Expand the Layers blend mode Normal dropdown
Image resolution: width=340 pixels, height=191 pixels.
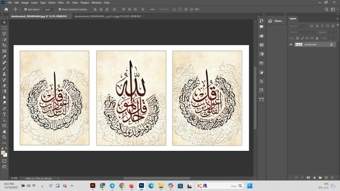point(302,32)
